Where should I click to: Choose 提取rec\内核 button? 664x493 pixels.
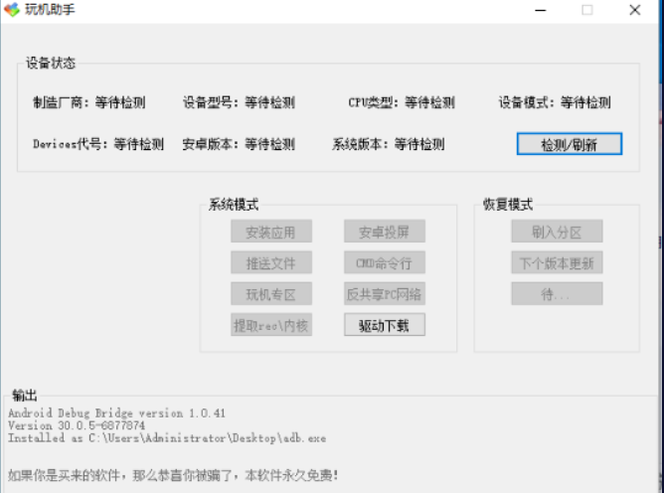pyautogui.click(x=271, y=324)
